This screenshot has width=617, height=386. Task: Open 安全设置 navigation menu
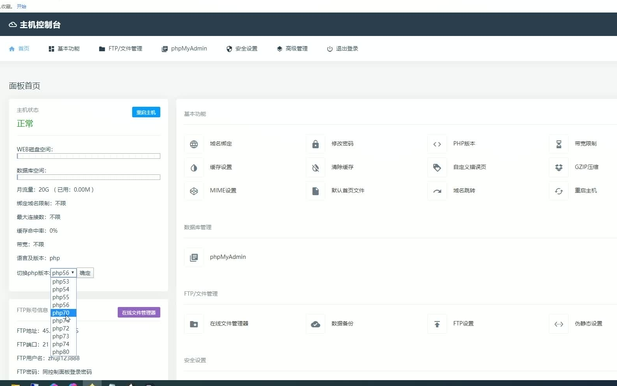click(x=242, y=48)
